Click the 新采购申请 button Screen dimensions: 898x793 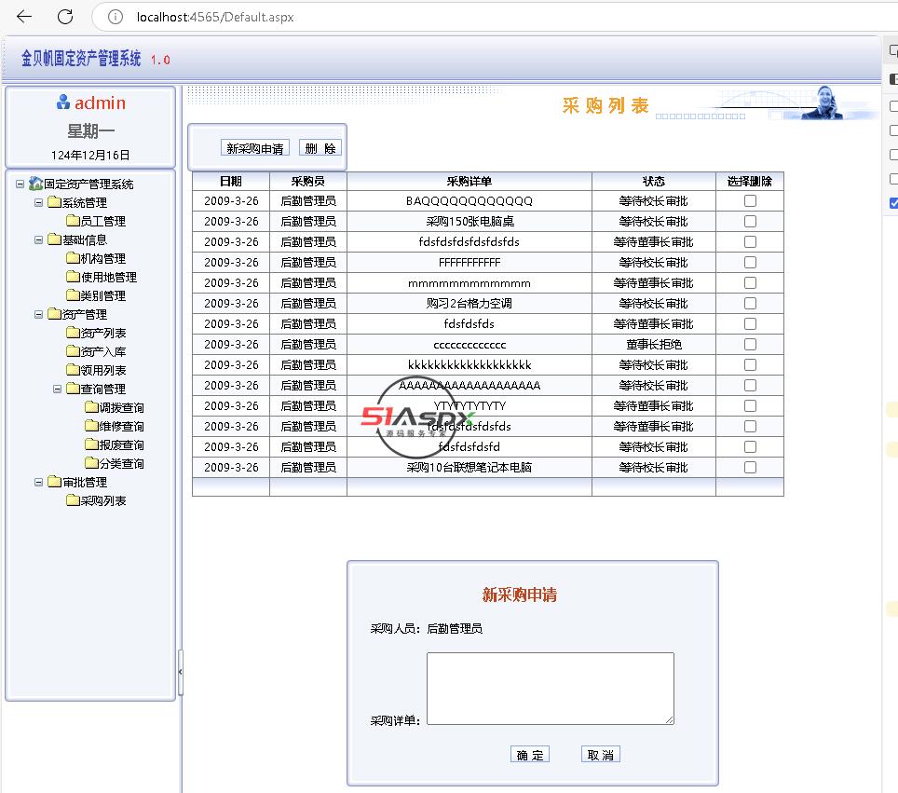click(x=255, y=148)
